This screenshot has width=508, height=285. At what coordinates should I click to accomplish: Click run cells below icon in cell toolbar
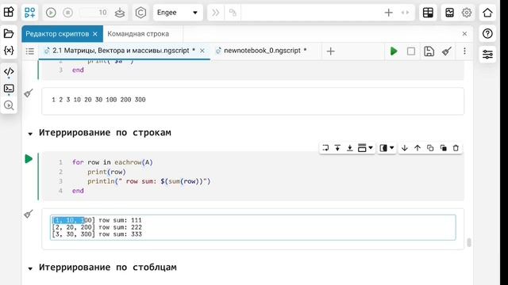click(349, 148)
